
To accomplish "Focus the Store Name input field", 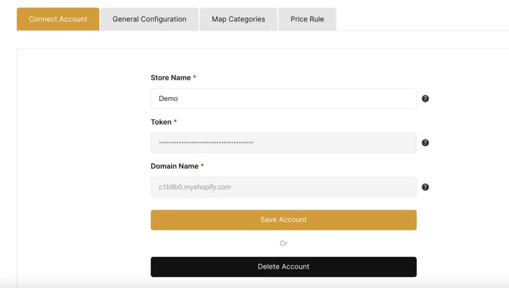I will point(283,99).
